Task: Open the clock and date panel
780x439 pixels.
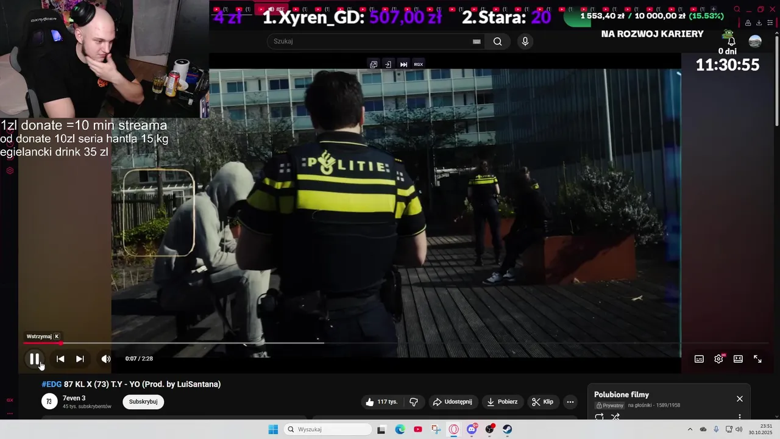Action: (x=760, y=429)
